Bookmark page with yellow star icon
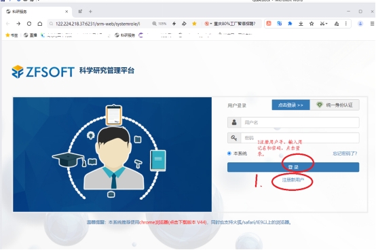This screenshot has height=250, width=376. click(x=194, y=24)
